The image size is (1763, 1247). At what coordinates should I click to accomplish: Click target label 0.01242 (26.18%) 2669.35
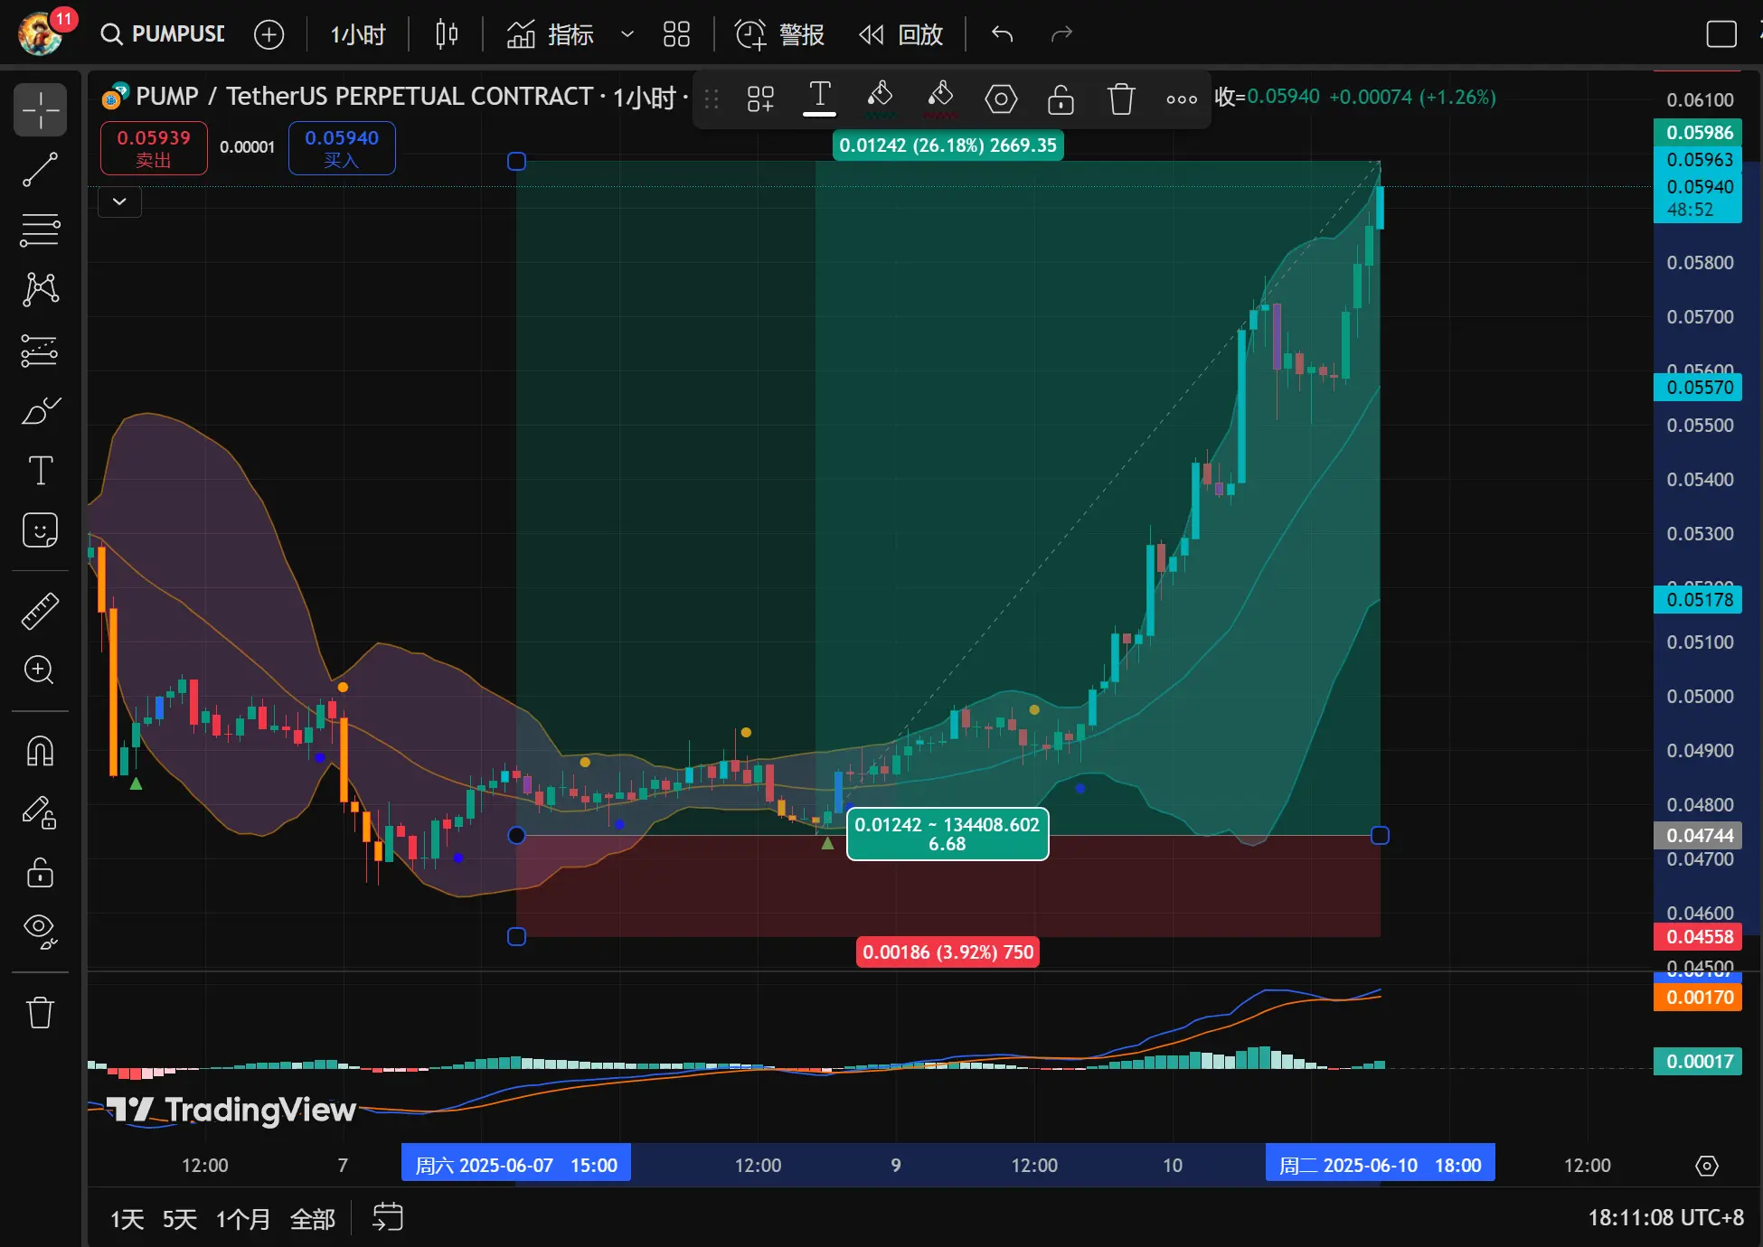click(947, 145)
